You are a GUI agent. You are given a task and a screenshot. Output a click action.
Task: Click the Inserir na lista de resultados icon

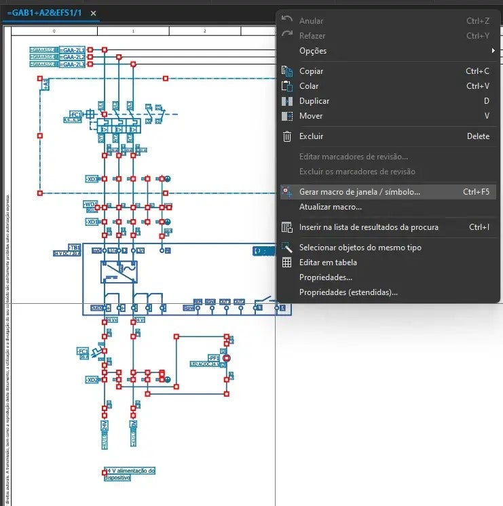point(286,227)
